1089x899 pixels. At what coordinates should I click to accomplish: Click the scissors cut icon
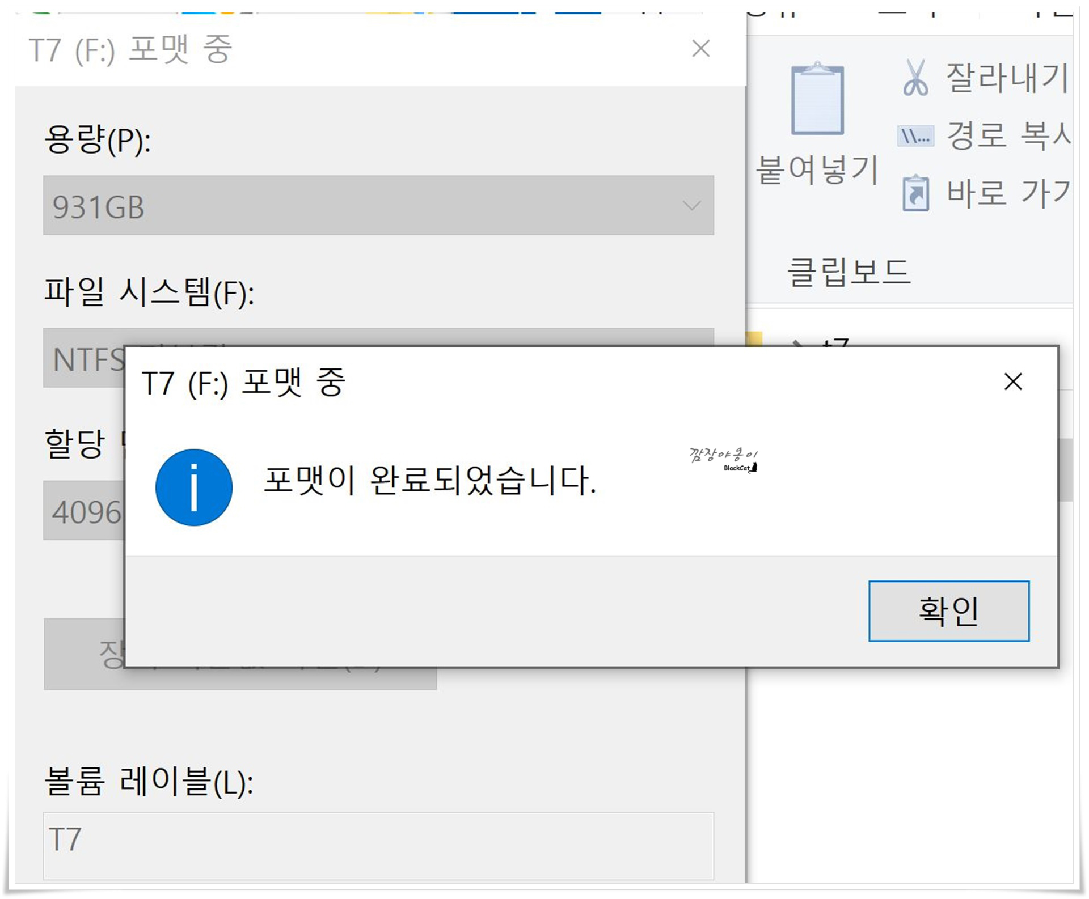tap(915, 78)
